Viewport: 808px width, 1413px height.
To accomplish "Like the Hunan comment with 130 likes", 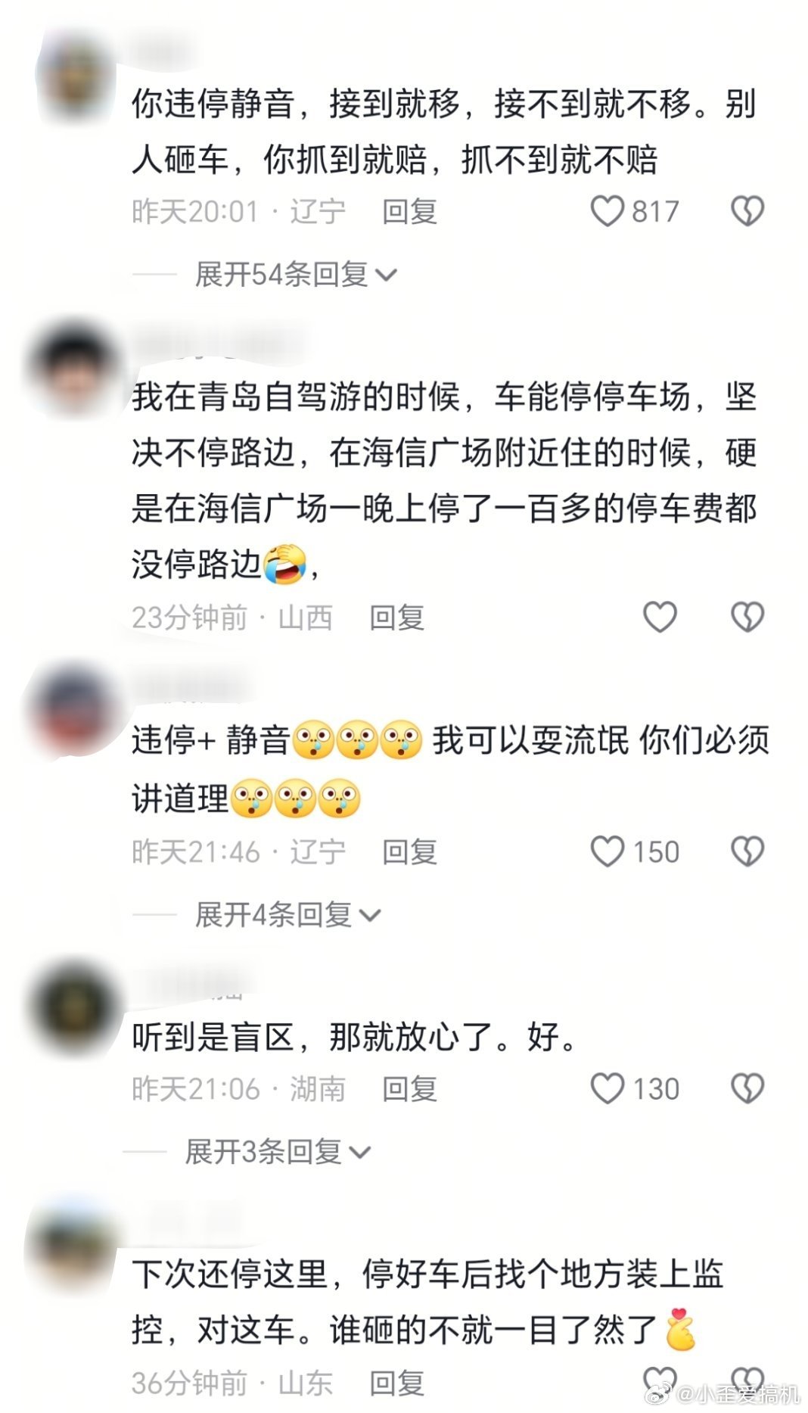I will pos(607,1088).
